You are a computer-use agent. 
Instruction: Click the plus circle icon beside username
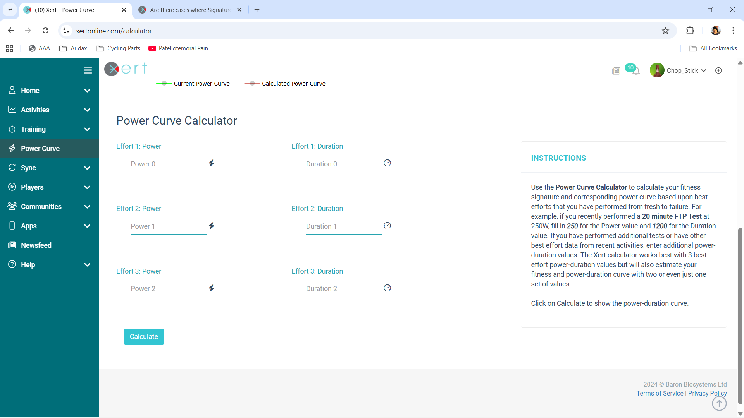tap(718, 70)
